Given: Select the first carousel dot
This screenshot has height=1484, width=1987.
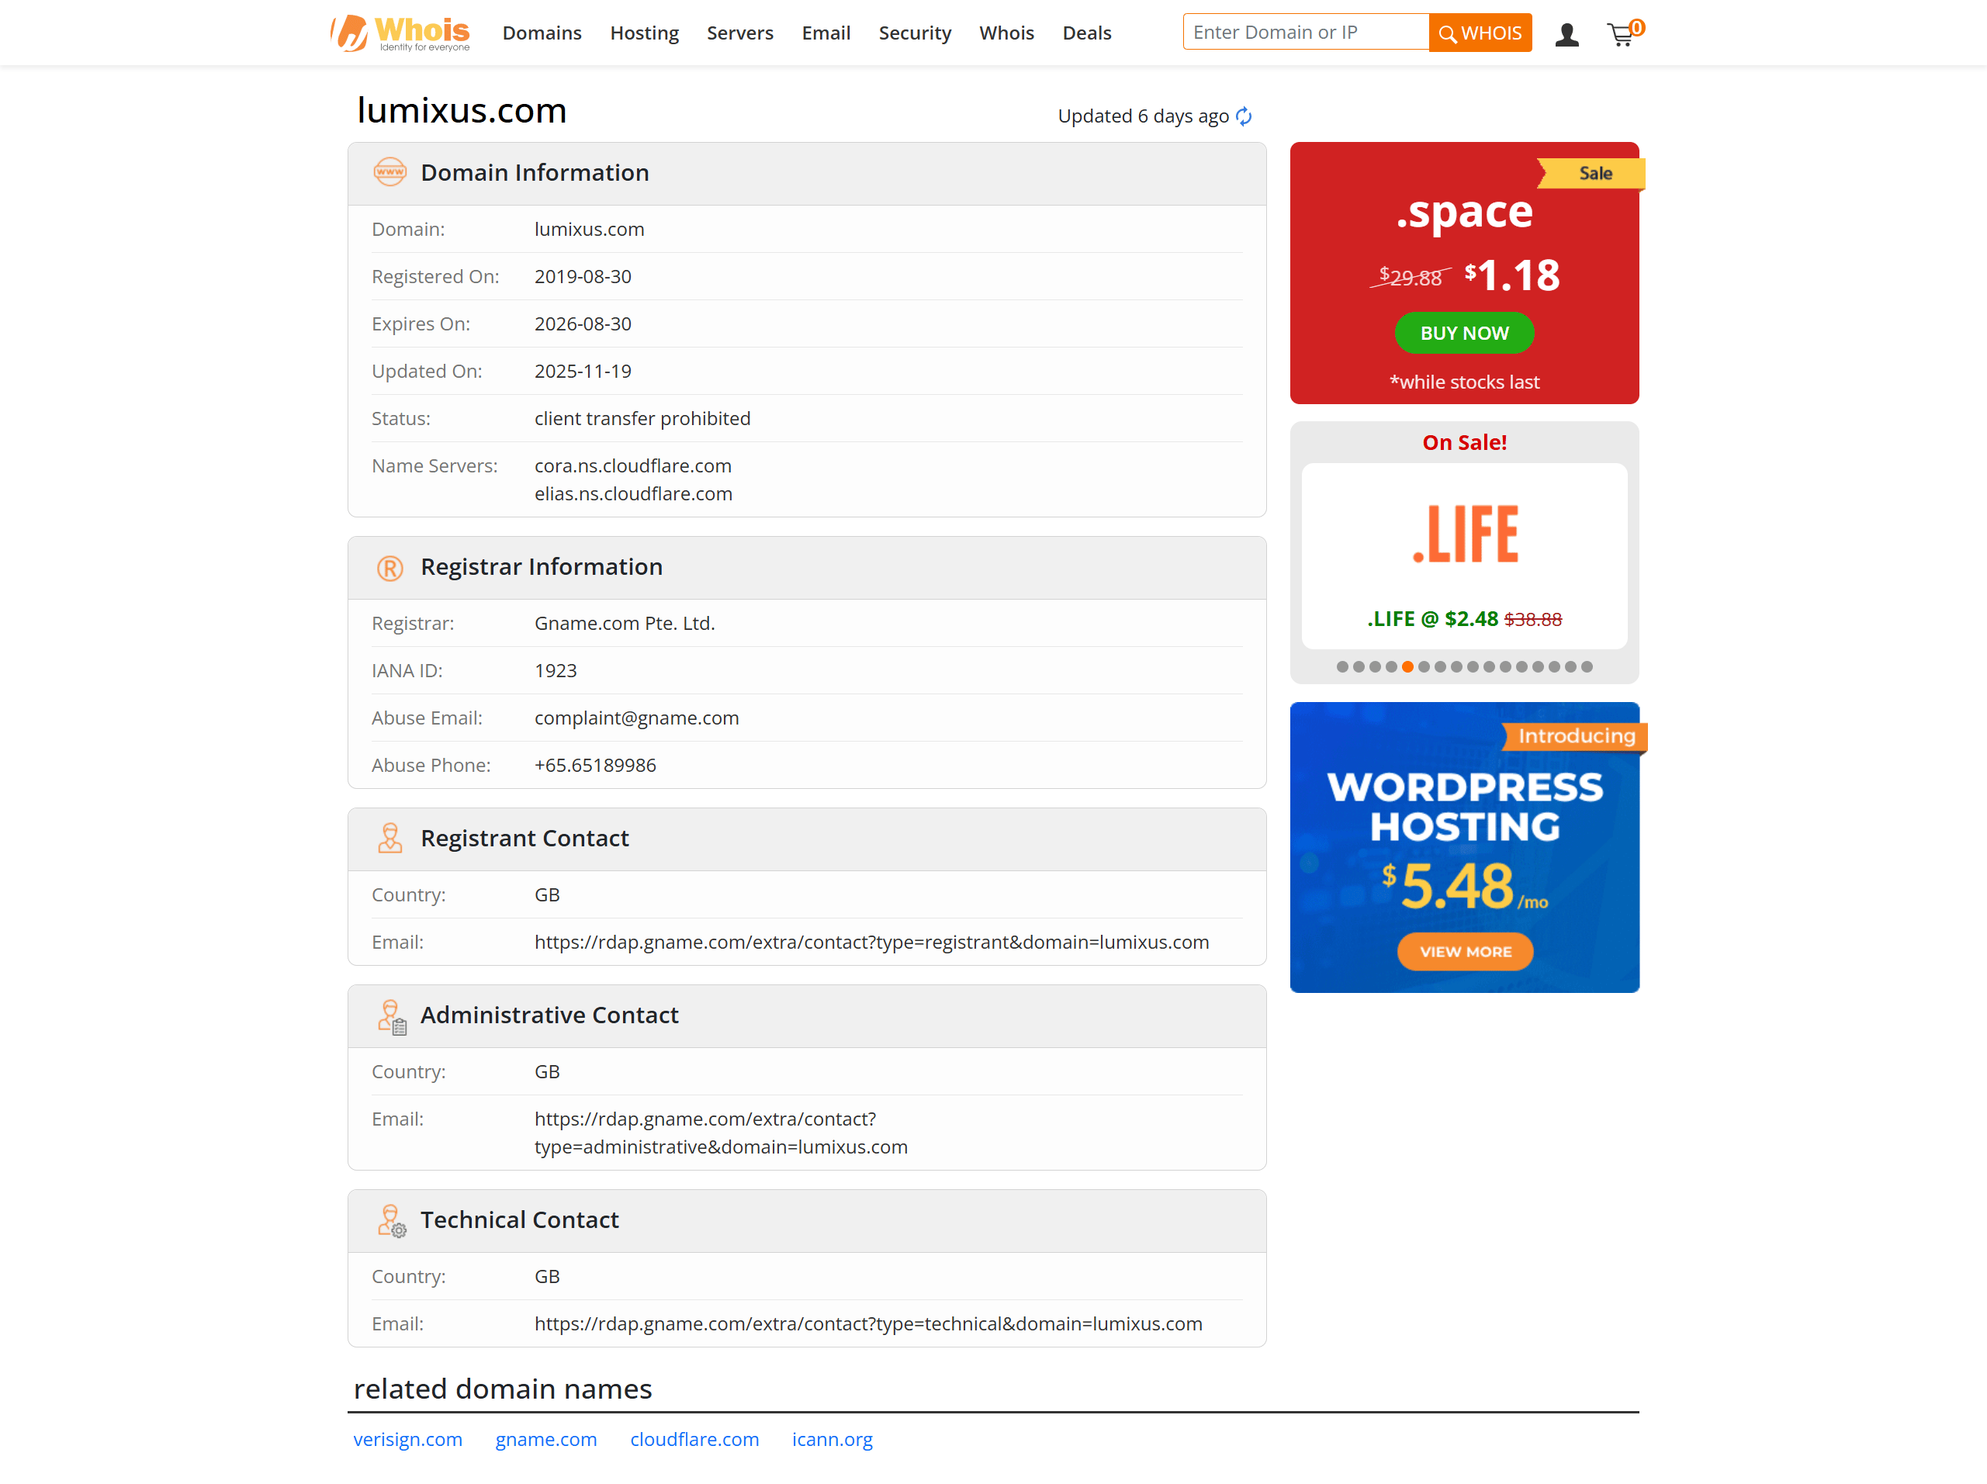Looking at the screenshot, I should [1341, 666].
